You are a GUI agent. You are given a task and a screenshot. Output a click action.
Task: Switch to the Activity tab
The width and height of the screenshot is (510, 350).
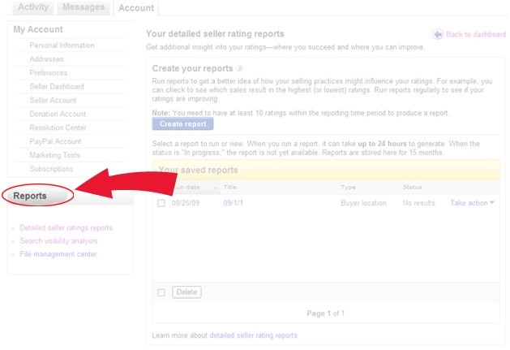tap(33, 7)
